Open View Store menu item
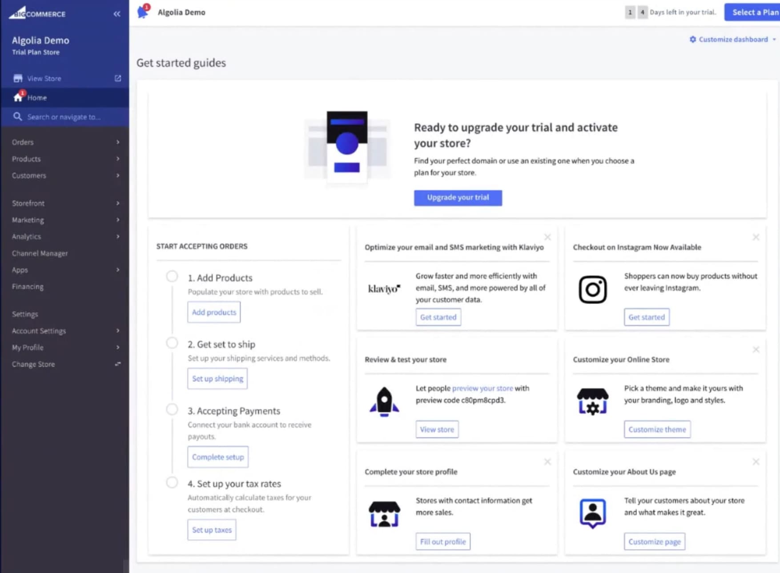This screenshot has height=573, width=780. (65, 78)
